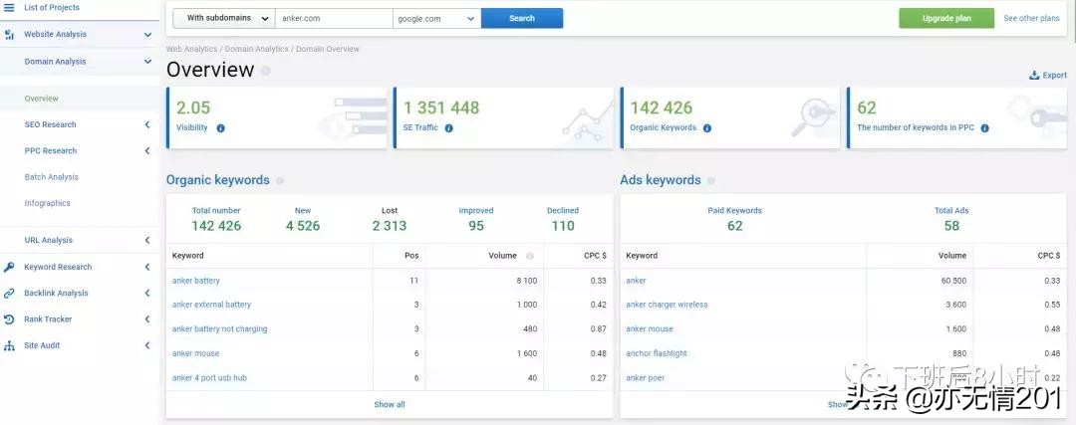Image resolution: width=1076 pixels, height=425 pixels.
Task: Collapse the Domain Analysis section
Action: pos(147,62)
